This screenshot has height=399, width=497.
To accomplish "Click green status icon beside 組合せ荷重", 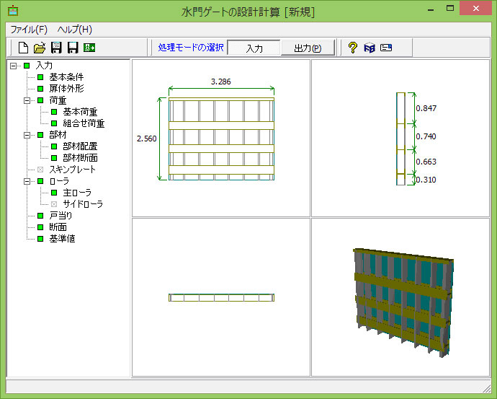I will coord(54,123).
